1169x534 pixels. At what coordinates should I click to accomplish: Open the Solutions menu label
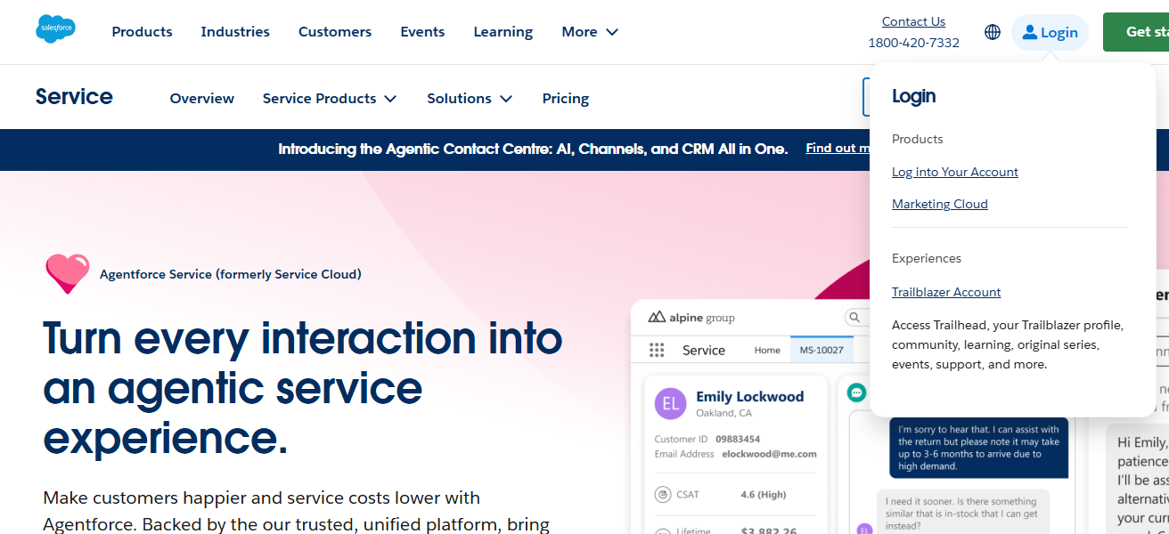pos(459,99)
